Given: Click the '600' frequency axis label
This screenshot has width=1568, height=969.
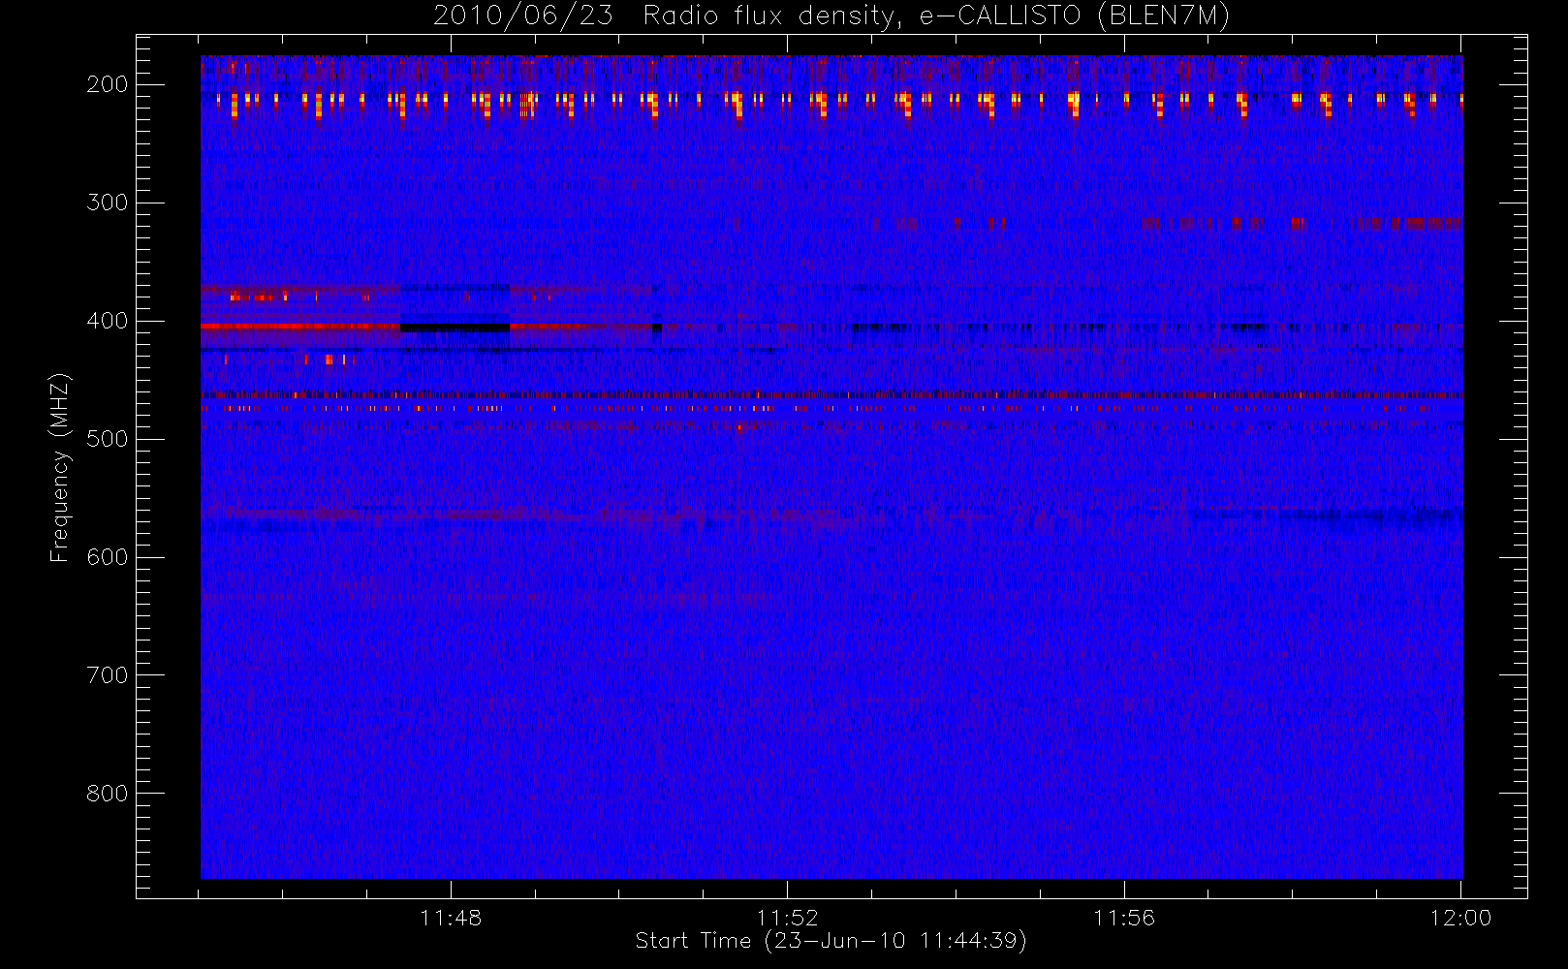Looking at the screenshot, I should (x=107, y=557).
